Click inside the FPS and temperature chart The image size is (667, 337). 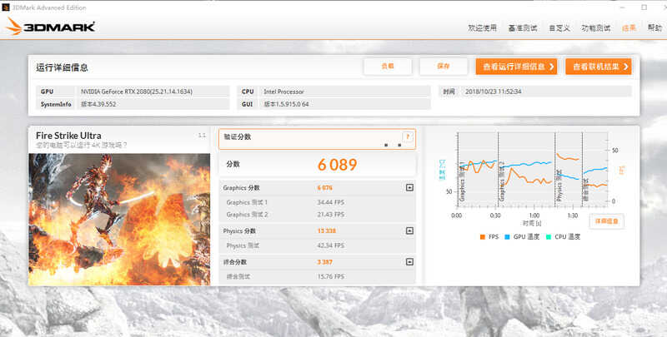[533, 170]
